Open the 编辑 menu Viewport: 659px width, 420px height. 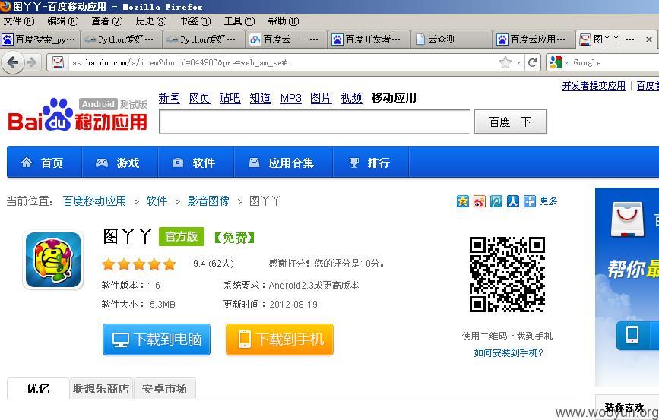click(62, 21)
